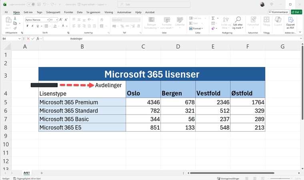Toggle left text alignment
The width and height of the screenshot is (304, 180).
tap(74, 26)
